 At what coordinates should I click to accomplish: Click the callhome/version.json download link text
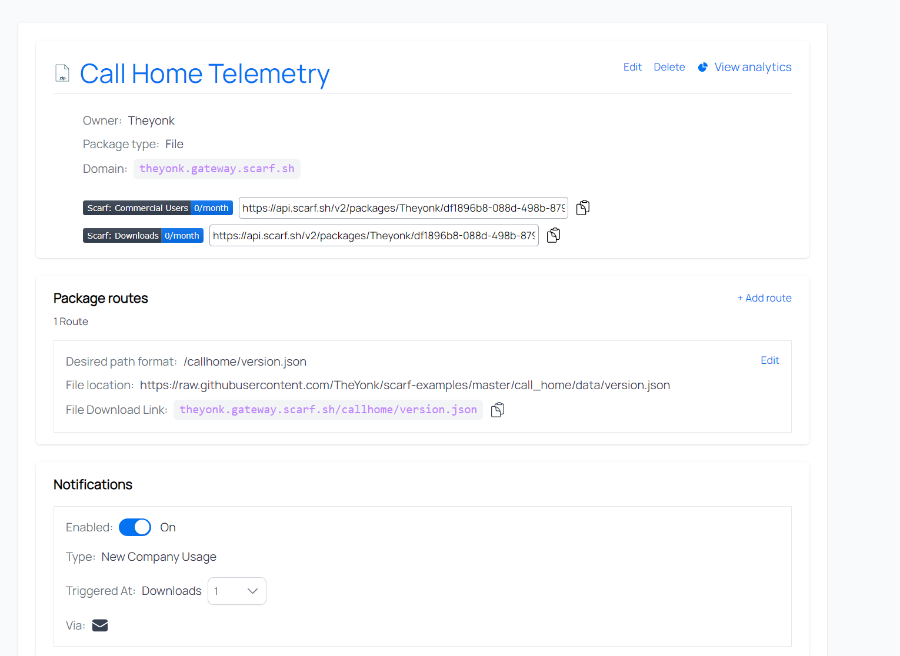click(328, 410)
